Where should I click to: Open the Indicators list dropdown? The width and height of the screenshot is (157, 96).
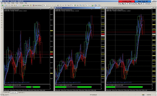point(93,5)
